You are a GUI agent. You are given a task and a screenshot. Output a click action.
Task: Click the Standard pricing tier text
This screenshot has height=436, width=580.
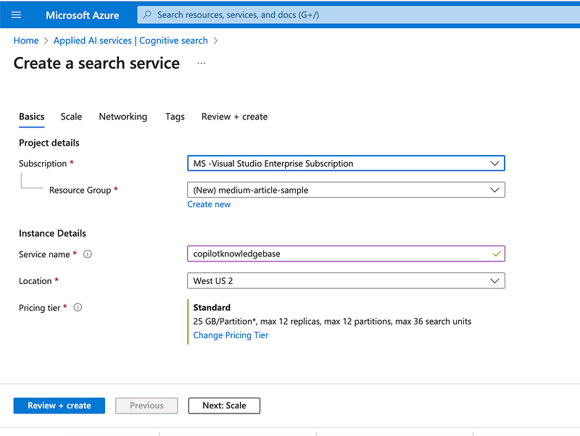(212, 307)
